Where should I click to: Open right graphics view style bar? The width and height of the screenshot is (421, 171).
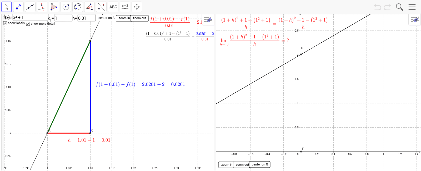[x=415, y=19]
